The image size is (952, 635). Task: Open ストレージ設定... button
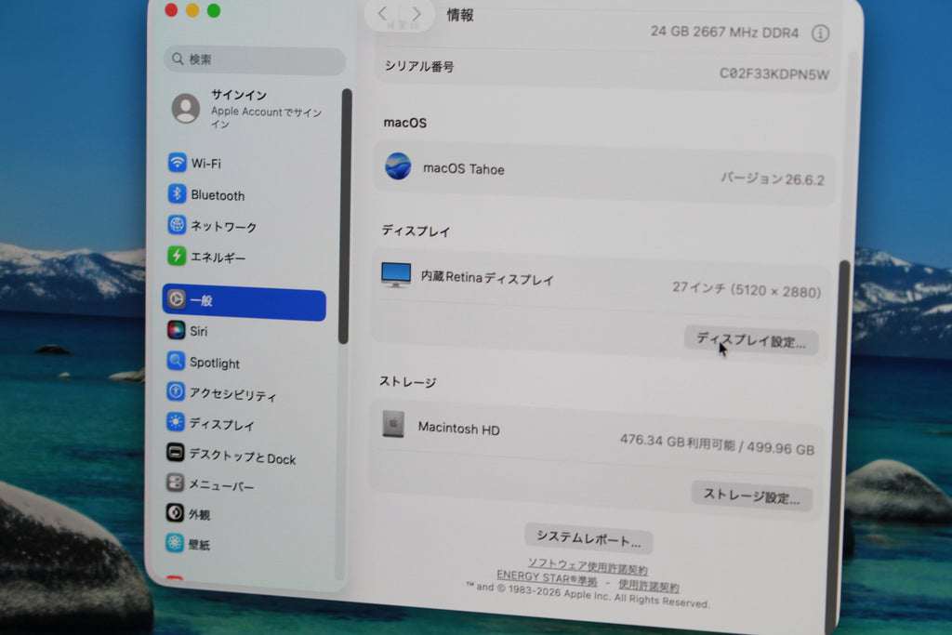click(x=751, y=496)
